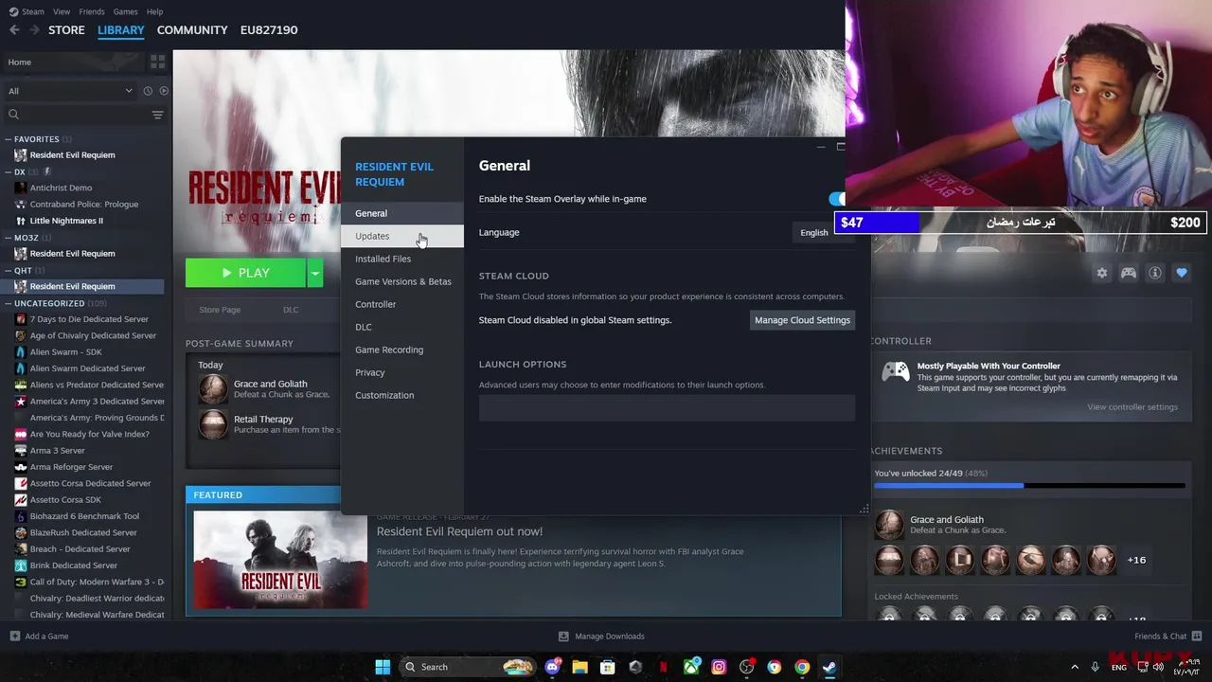Click the achievements progress bar
Screen dimensions: 1212x682
click(1029, 486)
